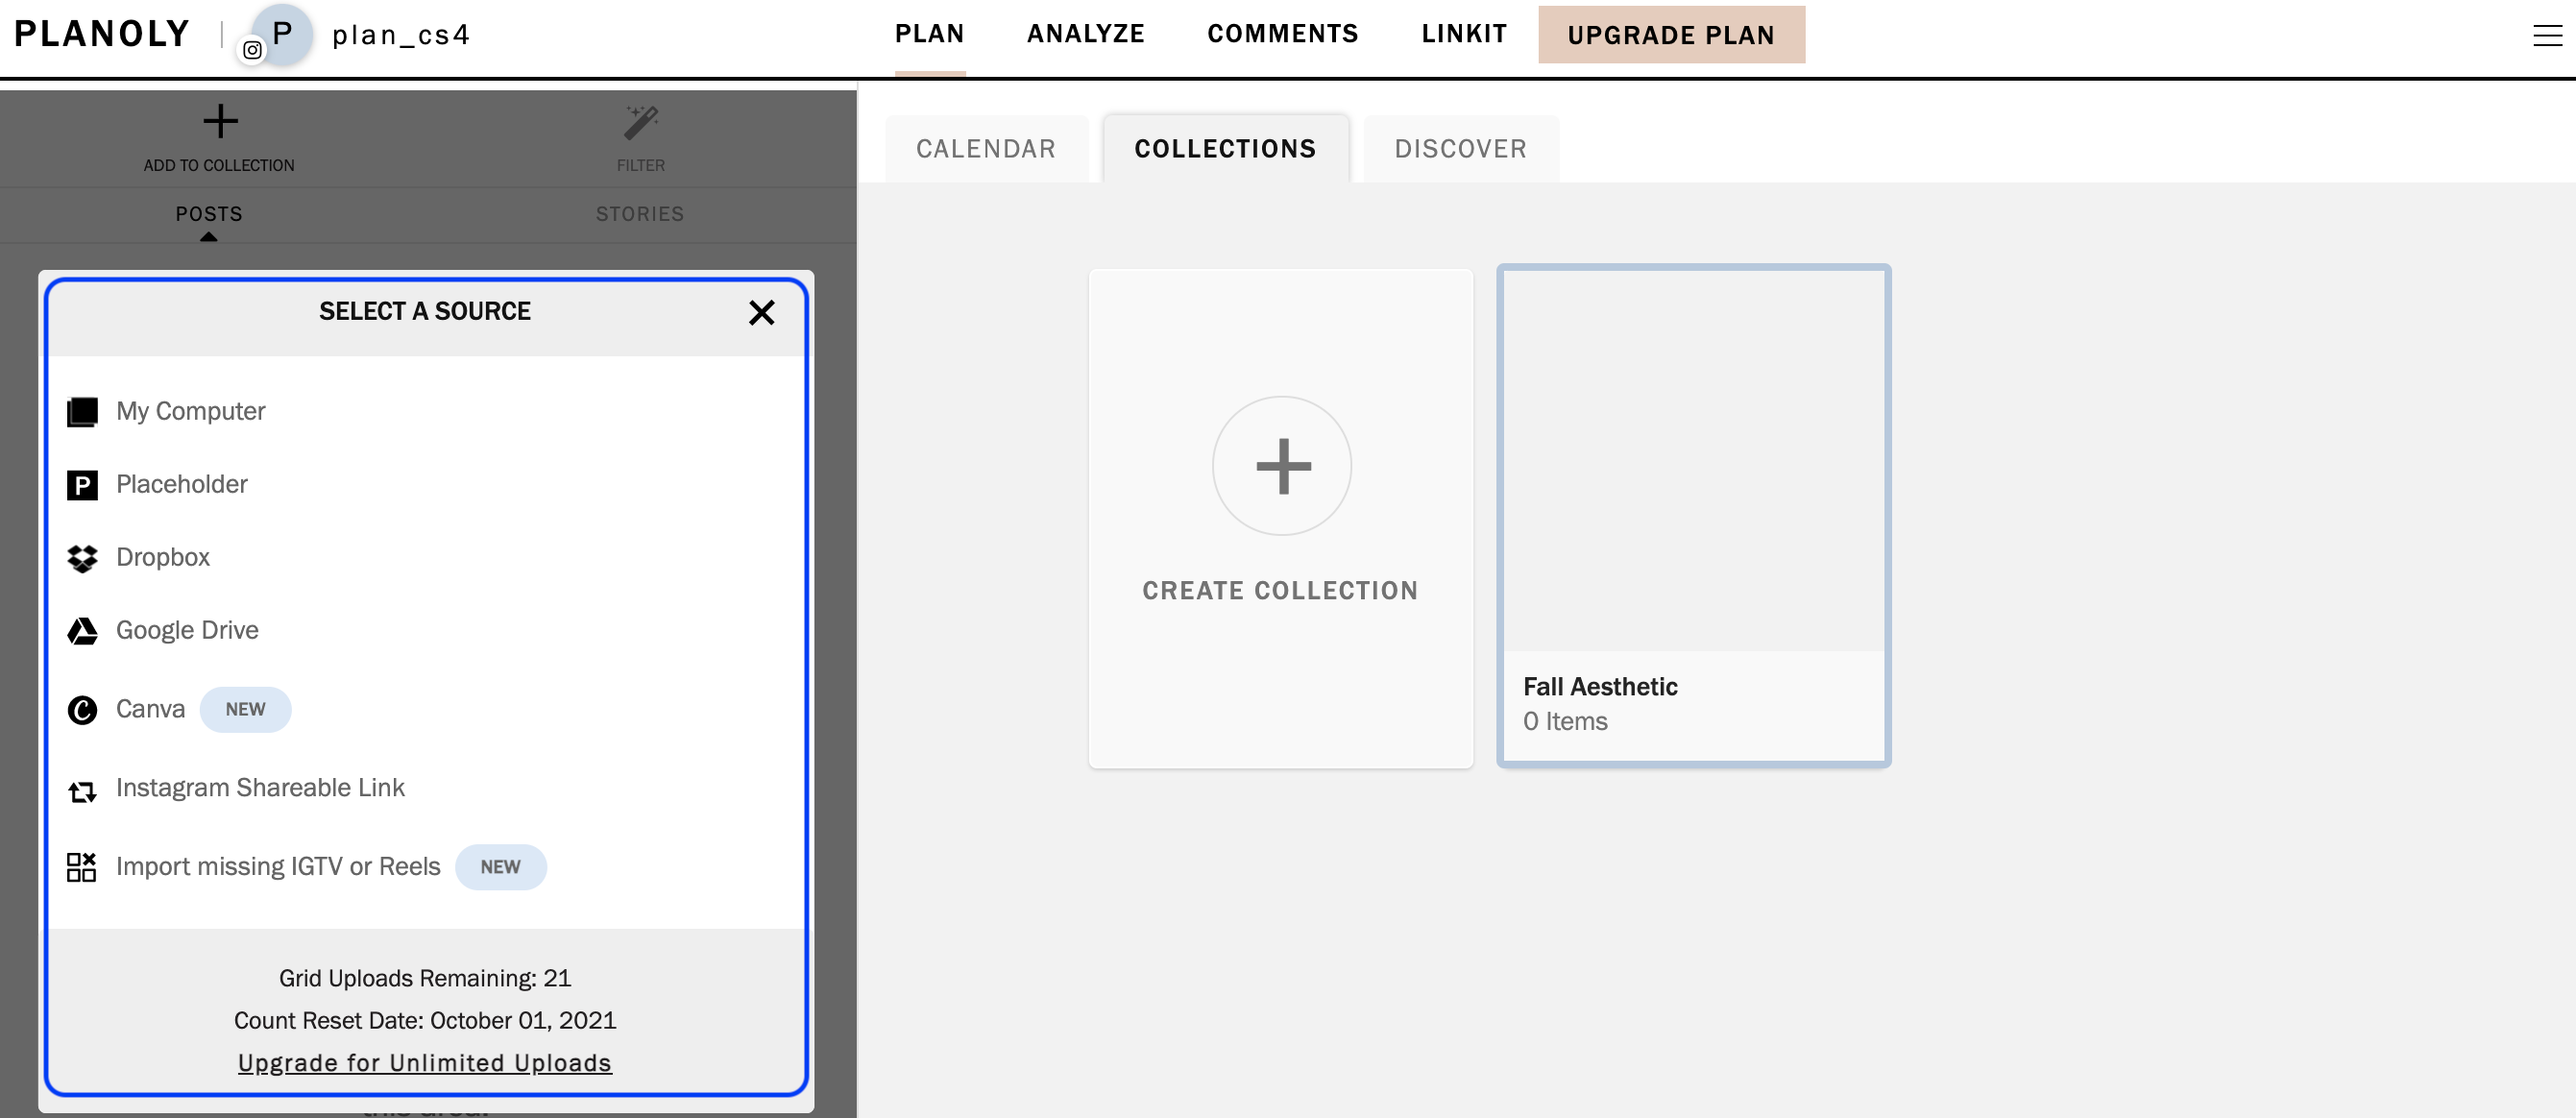Switch to the Discover tab
The width and height of the screenshot is (2576, 1118).
(x=1461, y=149)
